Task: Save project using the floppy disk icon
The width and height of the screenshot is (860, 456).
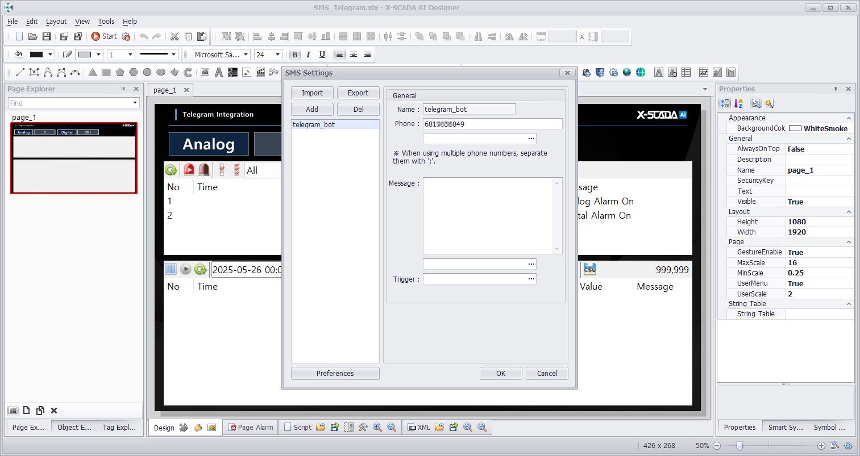Action: pos(47,36)
